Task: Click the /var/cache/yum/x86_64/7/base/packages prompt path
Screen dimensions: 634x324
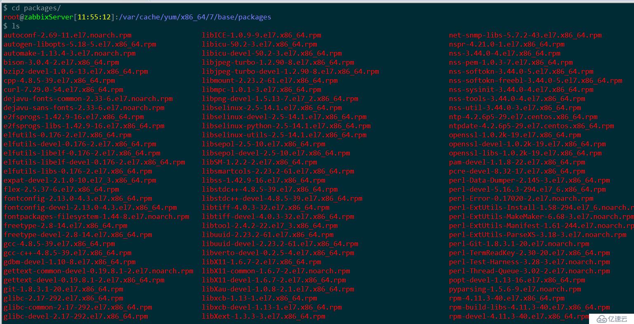Action: (195, 17)
